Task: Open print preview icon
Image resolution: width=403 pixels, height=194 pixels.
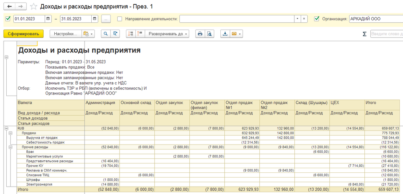Action: (x=210, y=34)
